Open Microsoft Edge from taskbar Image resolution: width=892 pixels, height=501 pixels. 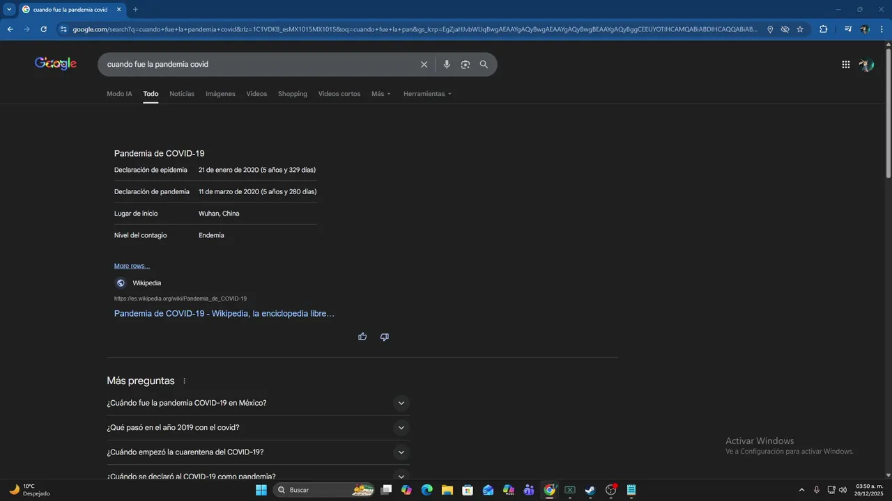[426, 490]
